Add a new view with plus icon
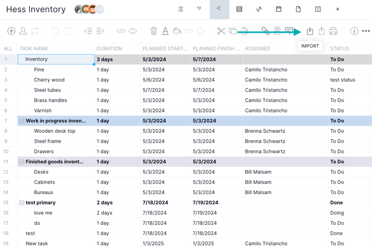 (338, 9)
